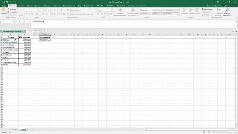Click the Undo arrow icon
The height and width of the screenshot is (134, 238).
[7, 2]
